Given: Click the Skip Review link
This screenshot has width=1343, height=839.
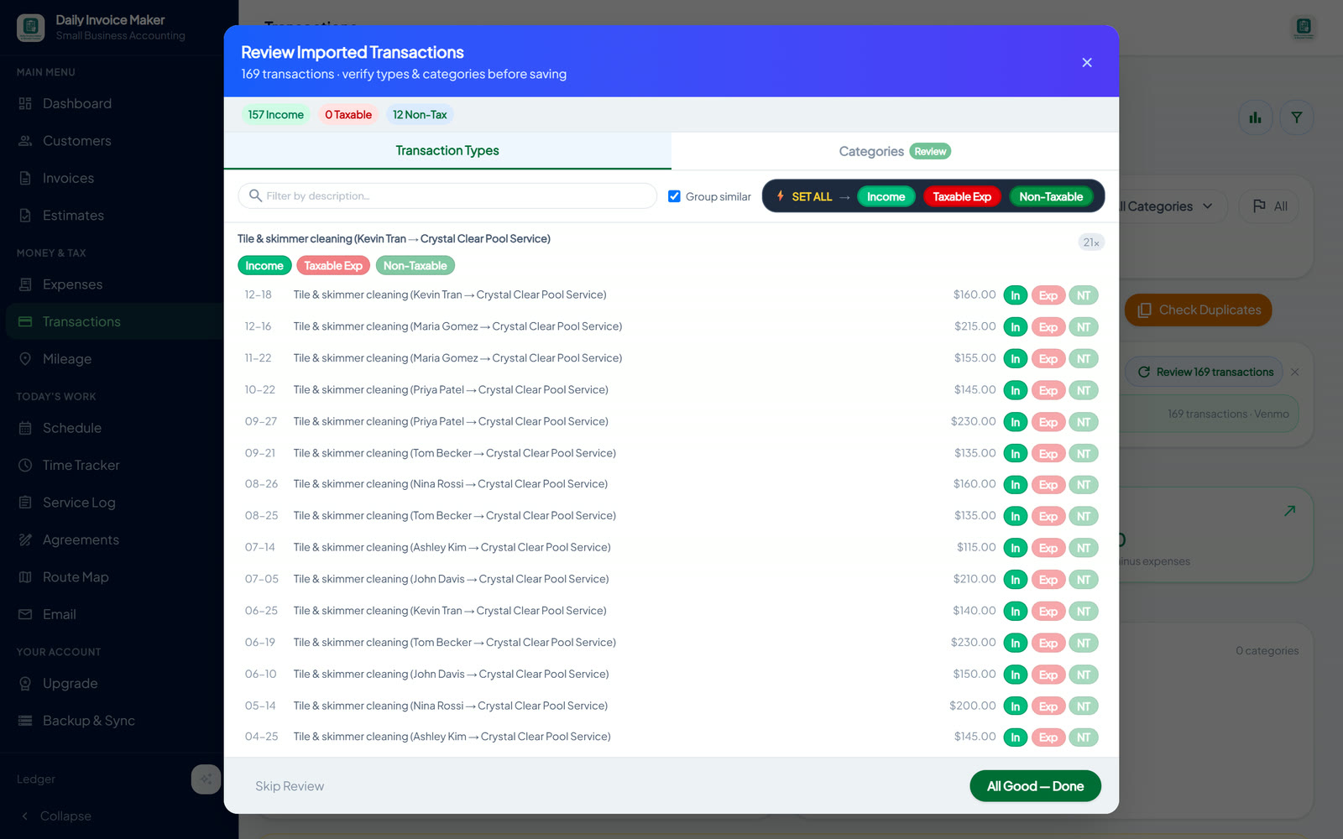Looking at the screenshot, I should tap(290, 786).
